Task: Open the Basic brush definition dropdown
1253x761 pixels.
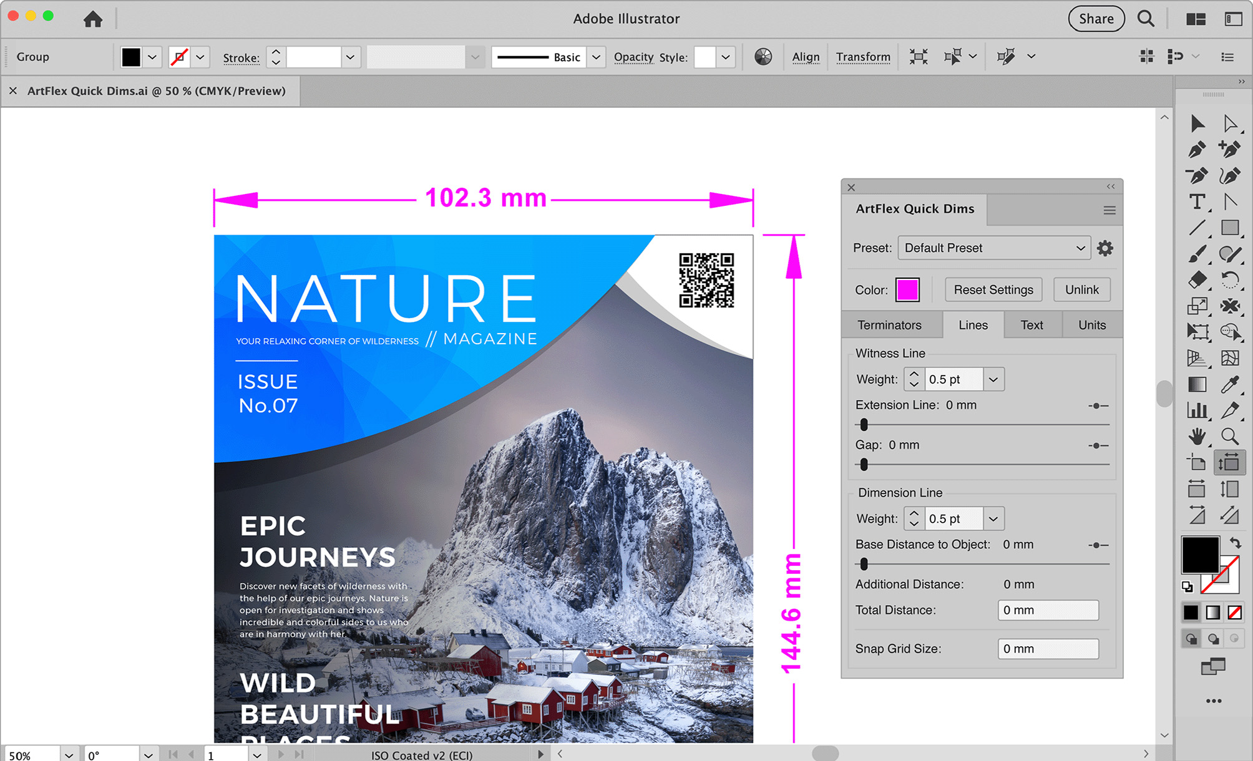Action: (x=596, y=57)
